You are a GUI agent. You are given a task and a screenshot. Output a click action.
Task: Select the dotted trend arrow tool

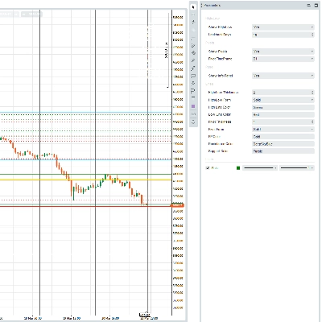(x=193, y=68)
